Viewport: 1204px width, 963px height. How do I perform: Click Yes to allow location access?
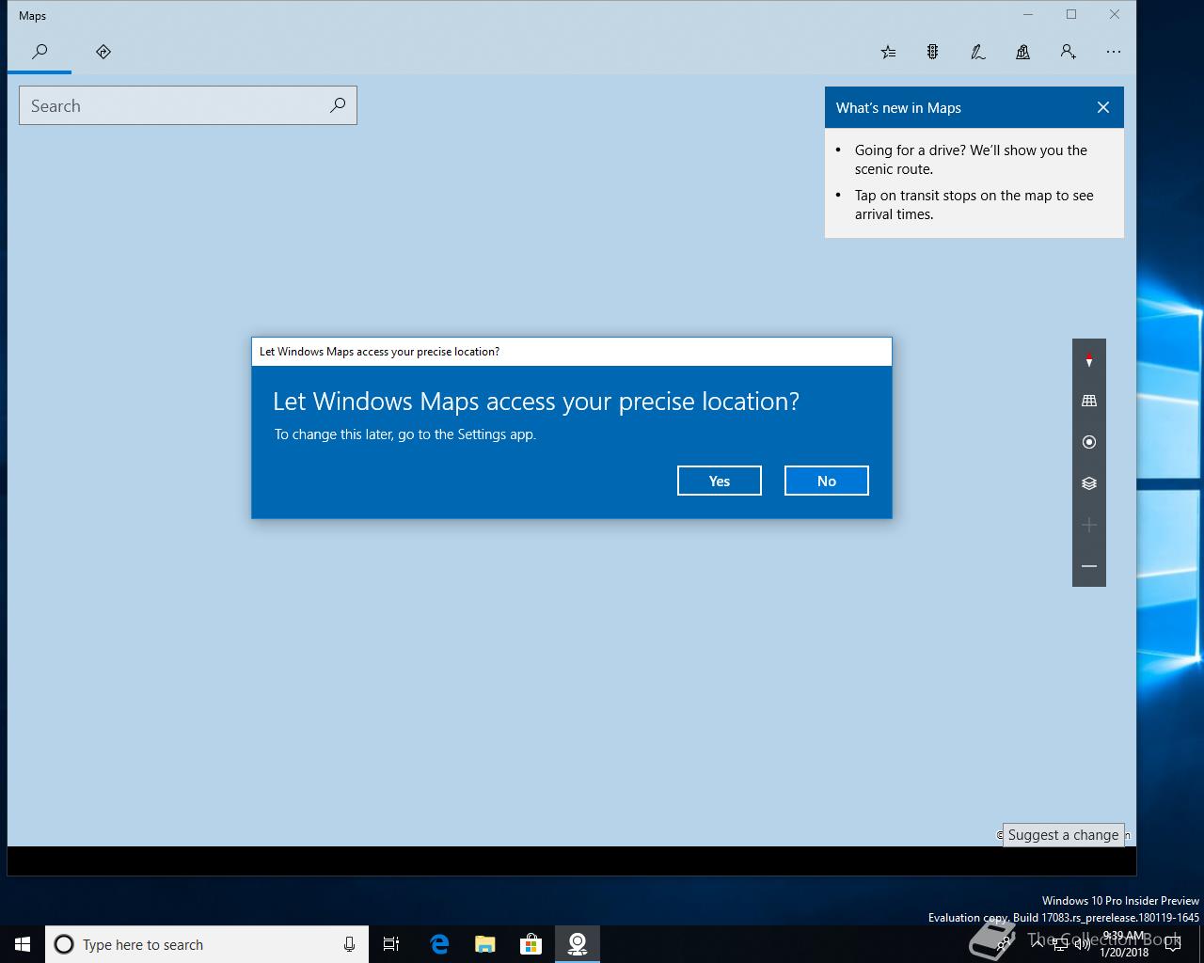720,481
